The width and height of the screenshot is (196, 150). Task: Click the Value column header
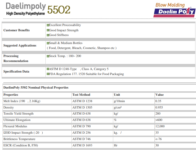[159, 95]
